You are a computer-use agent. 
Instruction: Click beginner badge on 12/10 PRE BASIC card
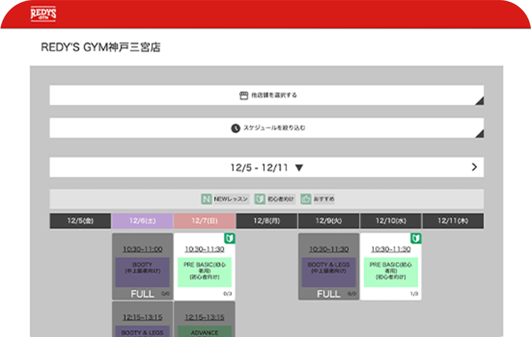click(416, 239)
